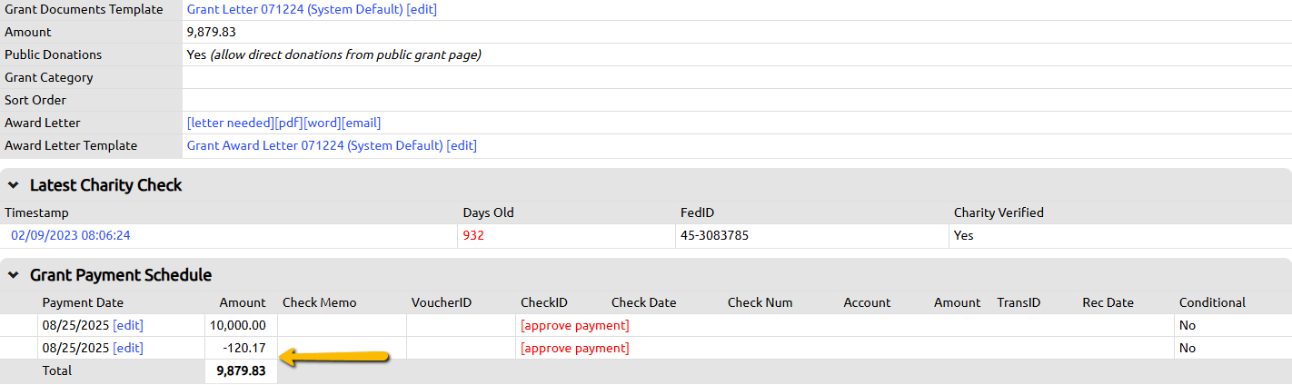
Task: Select FedID value 45-3083785
Action: click(714, 235)
